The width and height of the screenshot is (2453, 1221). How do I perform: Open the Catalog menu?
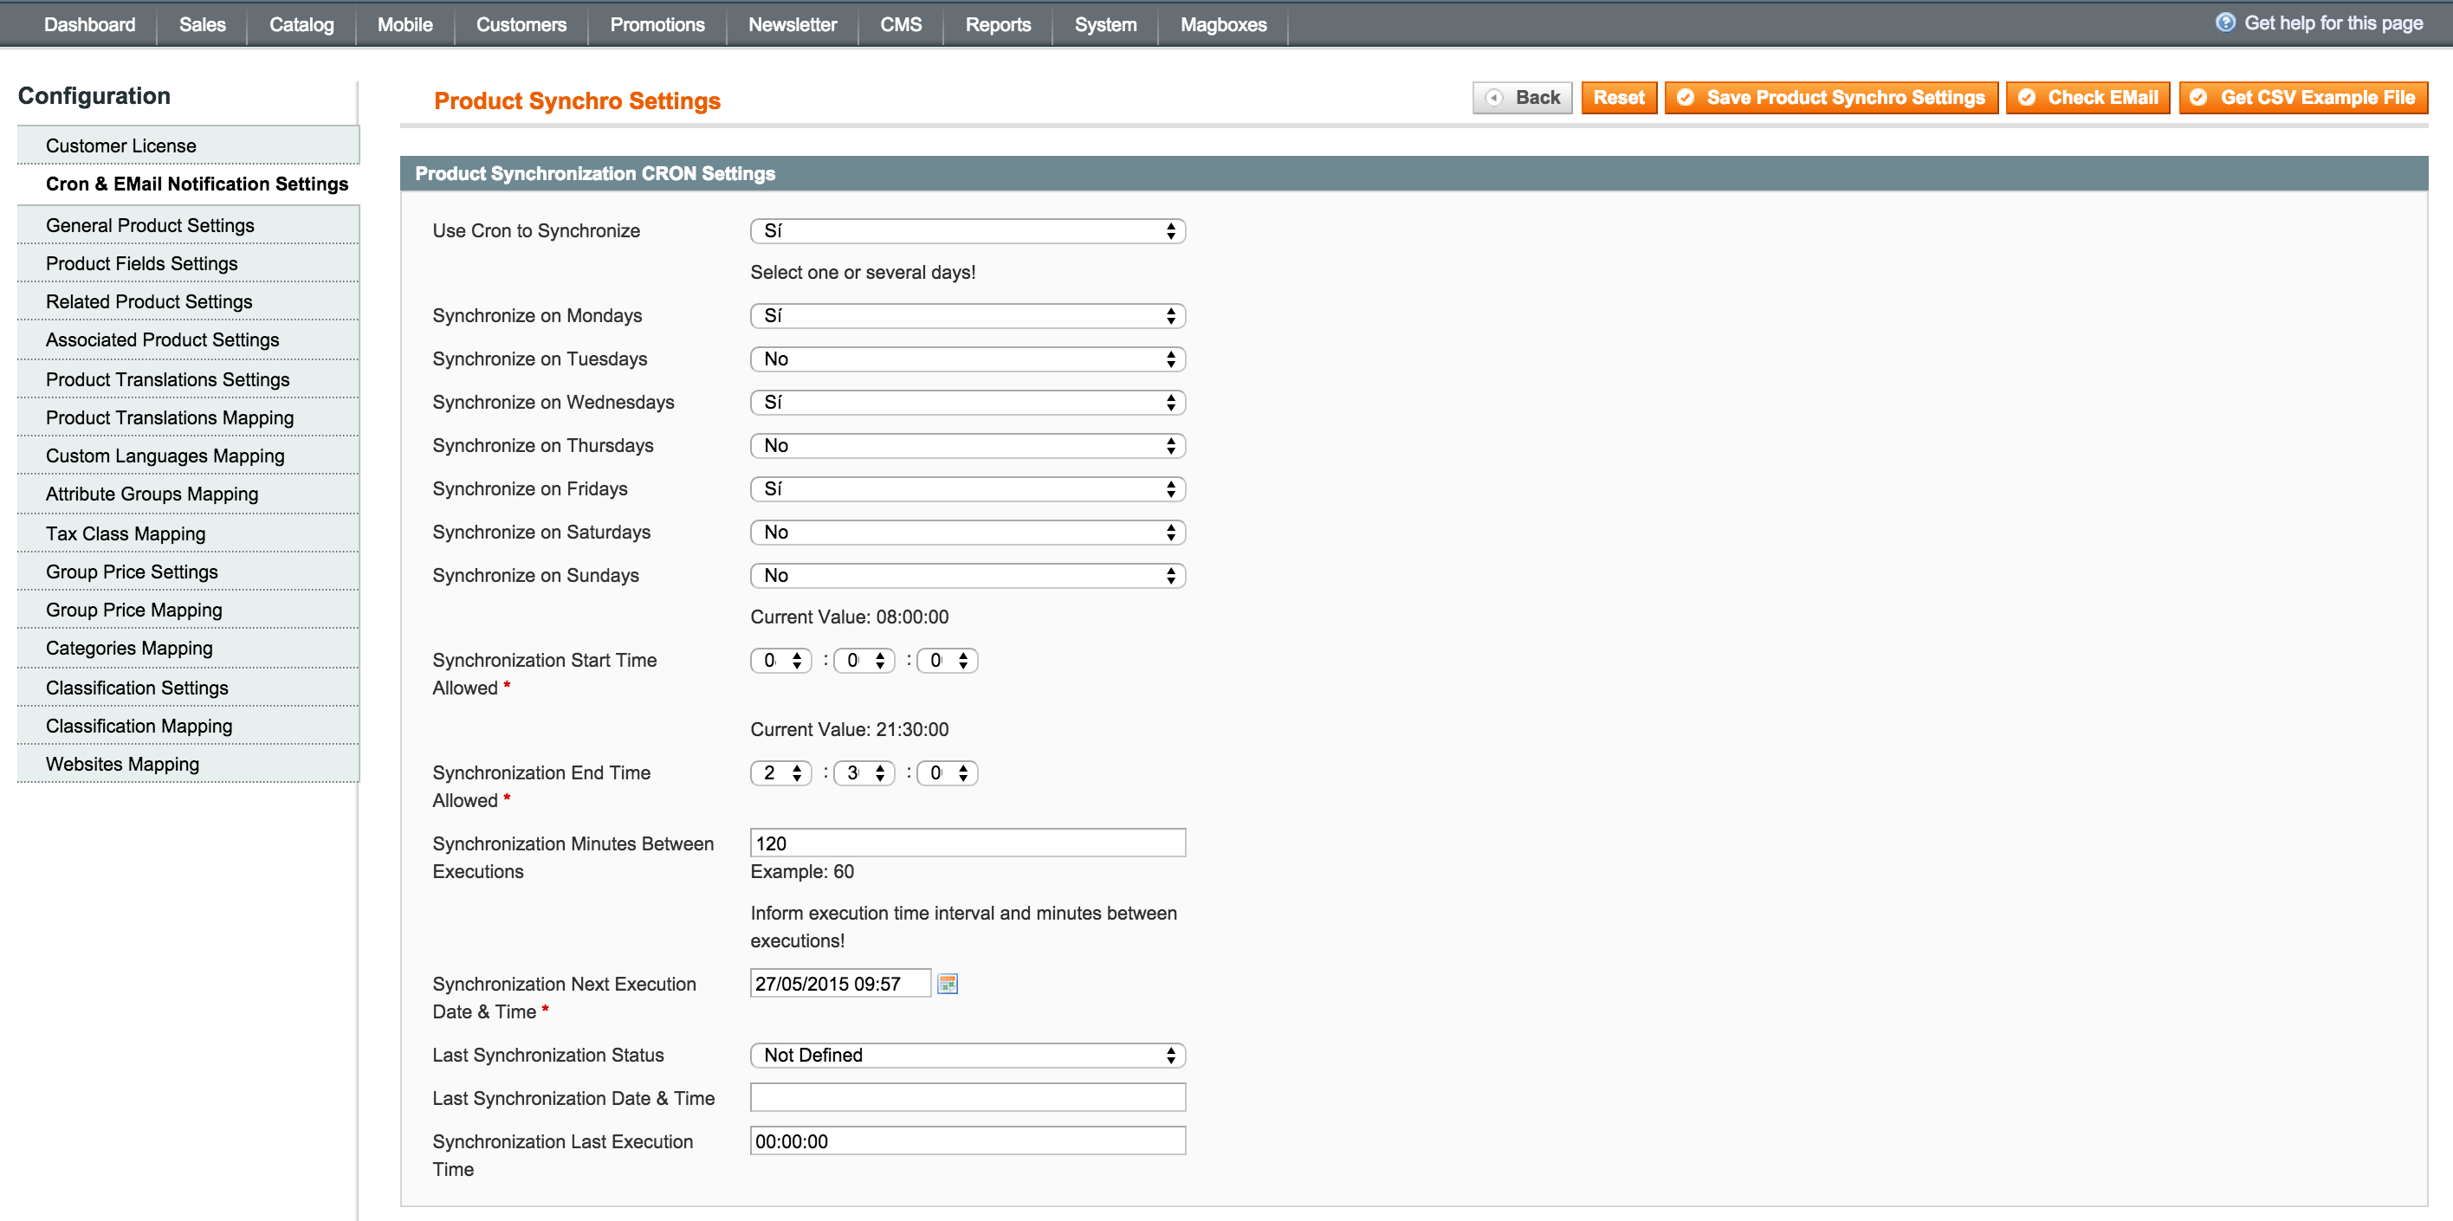(x=301, y=23)
